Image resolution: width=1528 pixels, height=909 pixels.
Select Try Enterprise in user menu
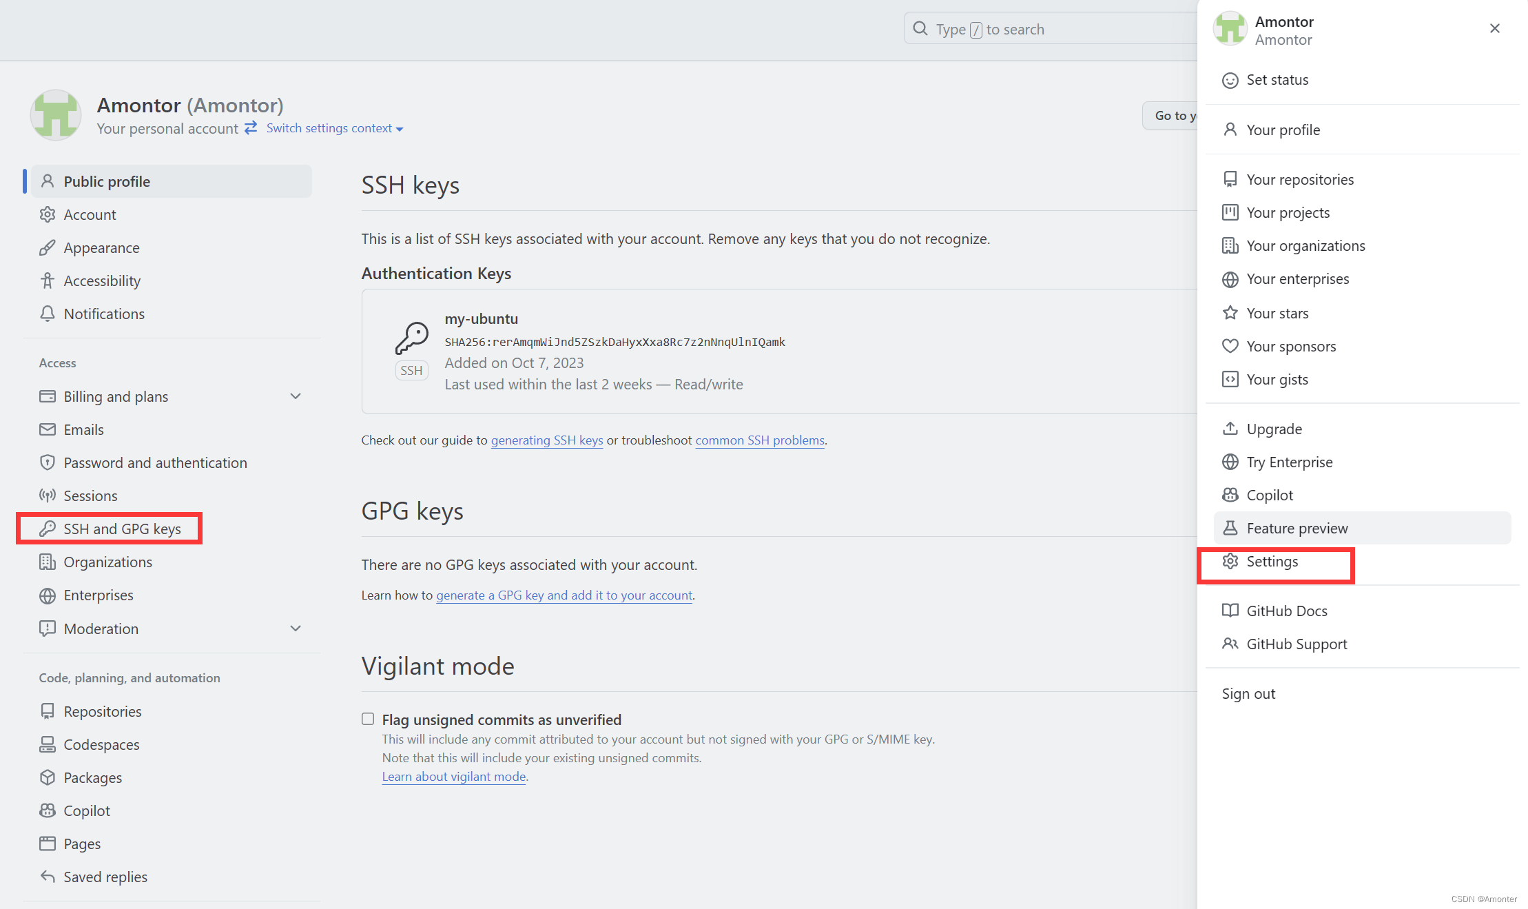tap(1362, 462)
